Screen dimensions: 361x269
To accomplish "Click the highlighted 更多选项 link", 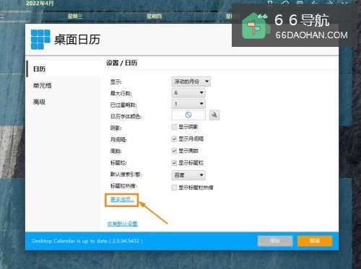I will (122, 200).
